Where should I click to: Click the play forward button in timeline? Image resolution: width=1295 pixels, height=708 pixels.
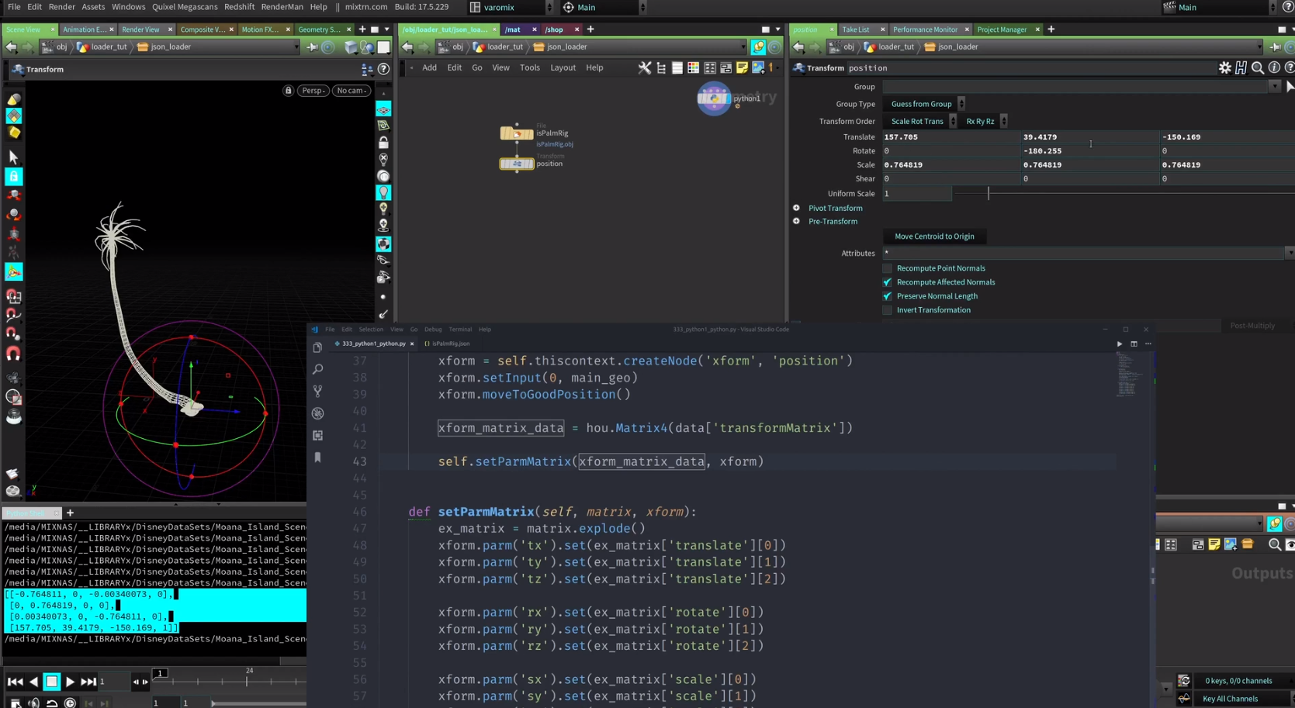[70, 682]
